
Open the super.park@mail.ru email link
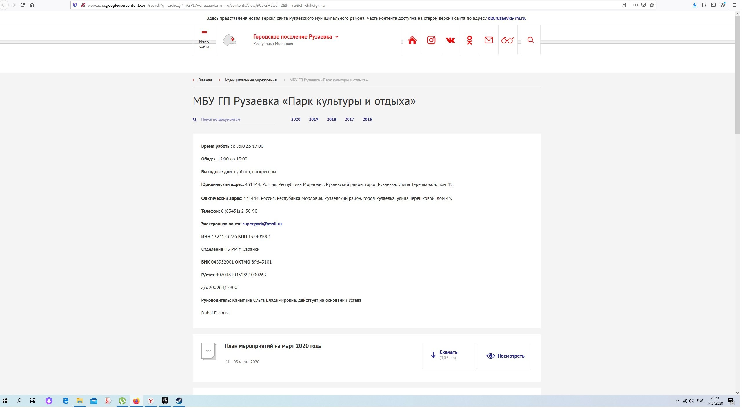pyautogui.click(x=262, y=224)
